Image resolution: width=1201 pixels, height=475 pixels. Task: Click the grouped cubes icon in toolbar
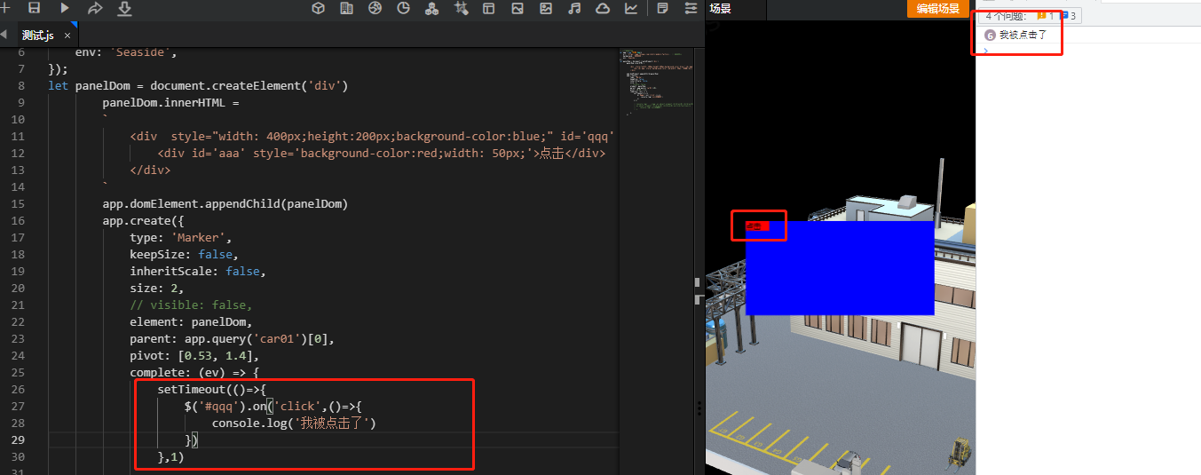(x=431, y=8)
